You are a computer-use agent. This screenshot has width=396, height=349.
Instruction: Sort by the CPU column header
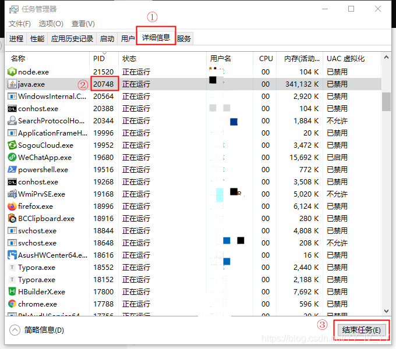tap(264, 59)
